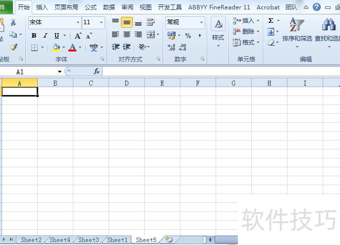Toggle Underline formatting
The width and height of the screenshot is (340, 245).
click(x=57, y=36)
